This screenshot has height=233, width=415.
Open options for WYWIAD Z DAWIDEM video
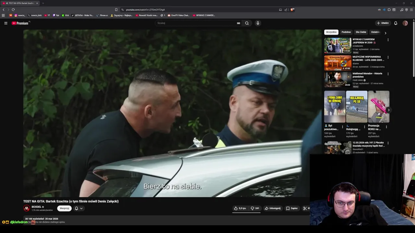(x=388, y=40)
